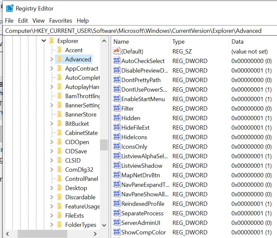Expand the Advanced key
Viewport: 277px width, 238px height.
[51, 59]
